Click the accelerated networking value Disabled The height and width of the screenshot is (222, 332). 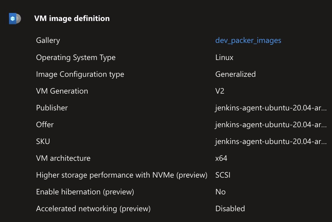point(230,208)
